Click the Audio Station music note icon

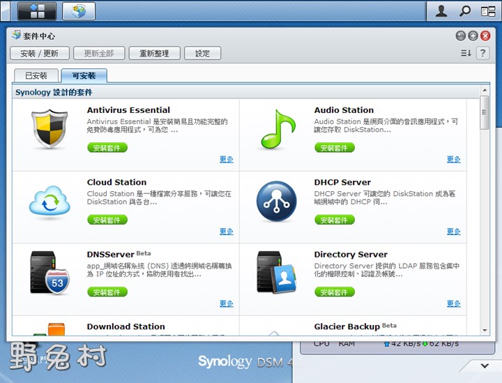pos(277,129)
